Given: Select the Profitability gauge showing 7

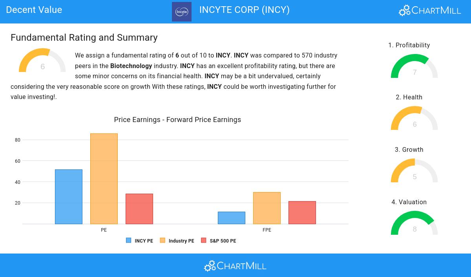Looking at the screenshot, I should [x=414, y=67].
